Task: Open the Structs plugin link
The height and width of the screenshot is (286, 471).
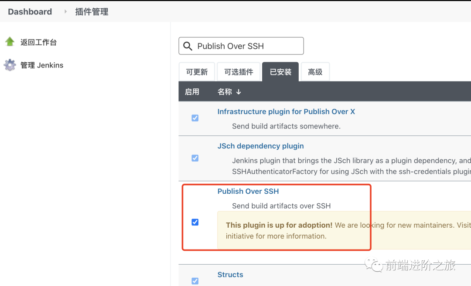Action: 230,275
